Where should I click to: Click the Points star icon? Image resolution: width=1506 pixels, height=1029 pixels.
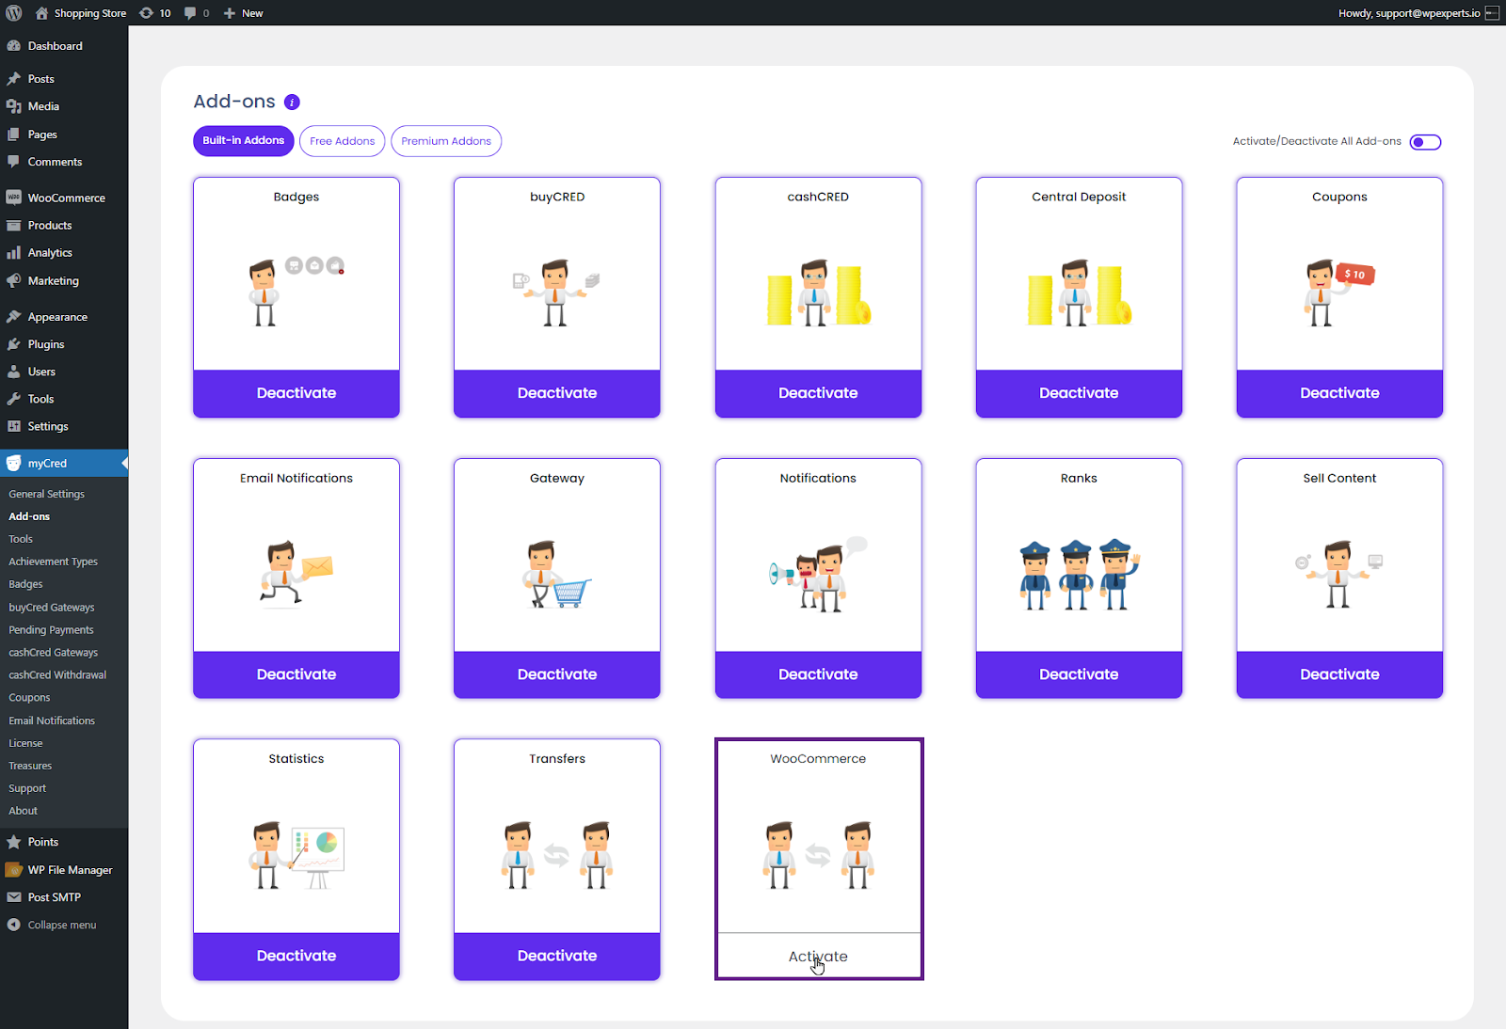14,842
